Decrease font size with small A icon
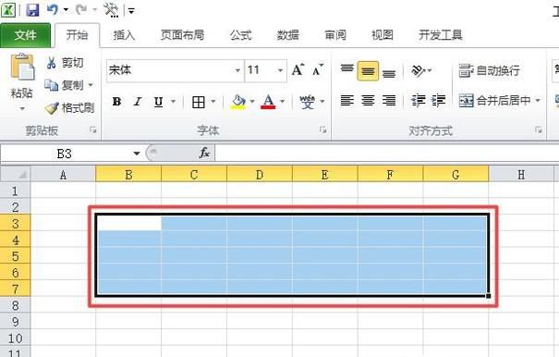 pyautogui.click(x=317, y=69)
